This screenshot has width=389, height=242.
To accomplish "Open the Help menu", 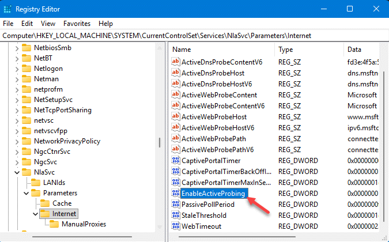I will [x=105, y=24].
